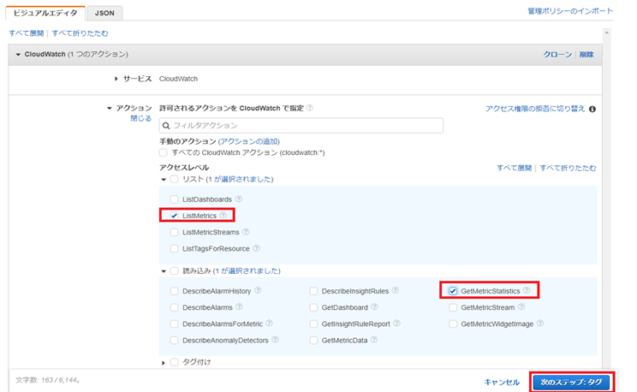Click 閉じる link under アクション
The height and width of the screenshot is (392, 637).
click(x=141, y=118)
